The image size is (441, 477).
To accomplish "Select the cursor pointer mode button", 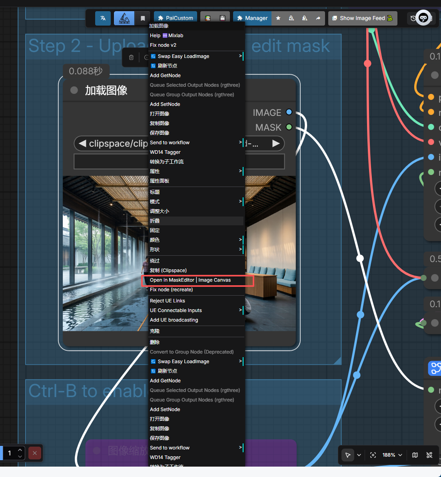I will point(347,455).
